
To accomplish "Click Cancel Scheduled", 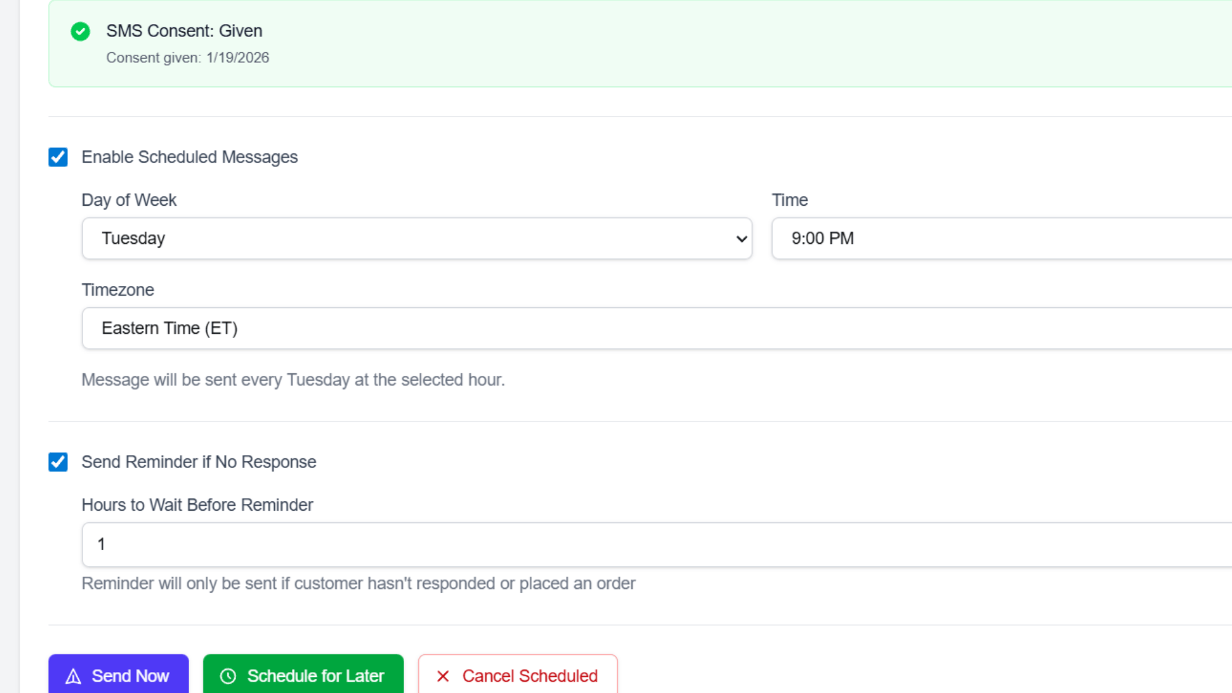I will pyautogui.click(x=517, y=676).
